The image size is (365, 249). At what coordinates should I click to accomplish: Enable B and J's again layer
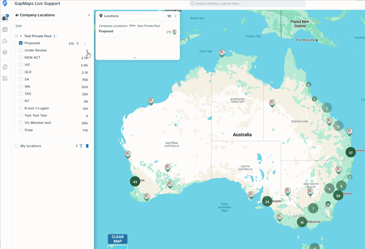click(x=21, y=108)
